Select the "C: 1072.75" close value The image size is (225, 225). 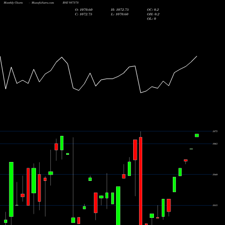(84, 14)
